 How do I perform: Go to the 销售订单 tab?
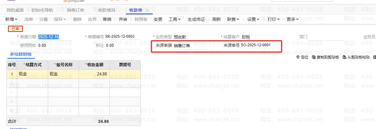pos(76,10)
